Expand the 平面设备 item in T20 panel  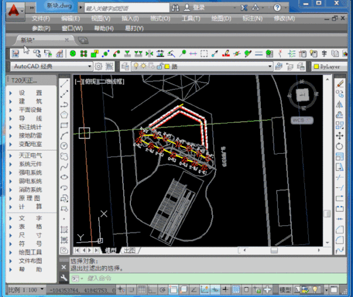(30, 110)
